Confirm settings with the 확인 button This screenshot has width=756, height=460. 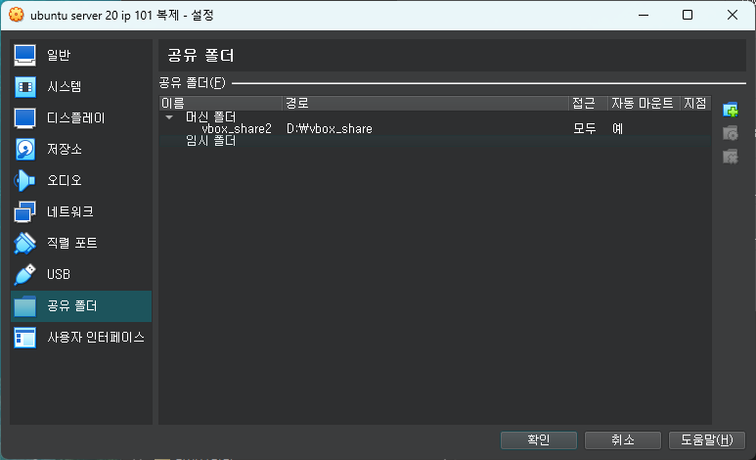[539, 440]
